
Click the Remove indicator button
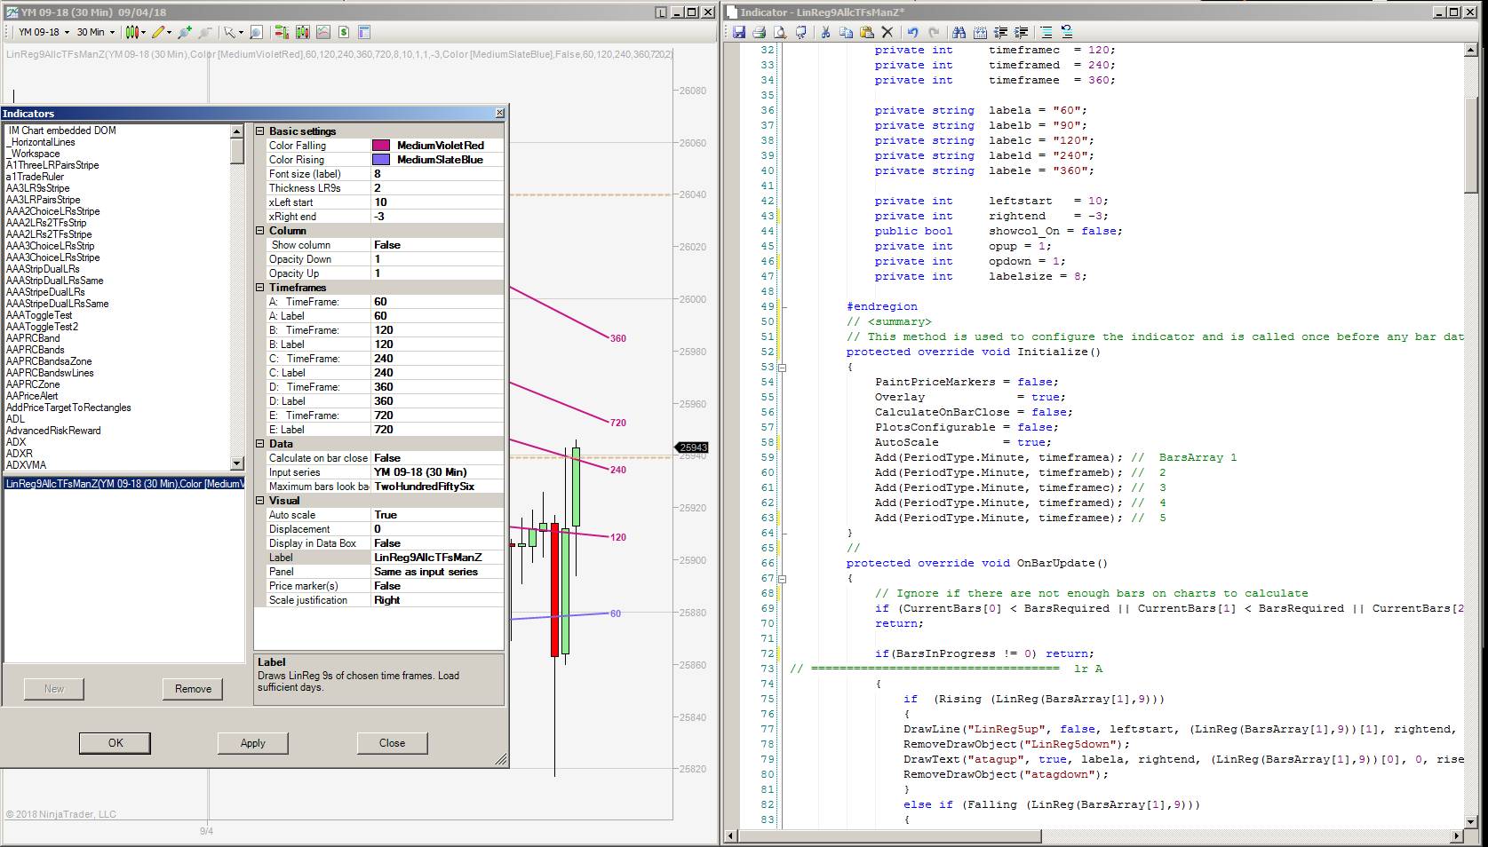(x=193, y=689)
